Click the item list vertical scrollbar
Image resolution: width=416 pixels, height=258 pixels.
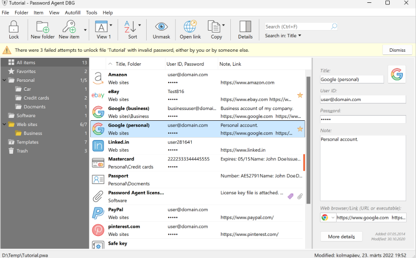[308, 141]
